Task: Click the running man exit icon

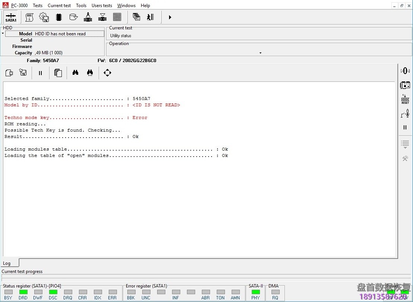Action: (x=150, y=17)
